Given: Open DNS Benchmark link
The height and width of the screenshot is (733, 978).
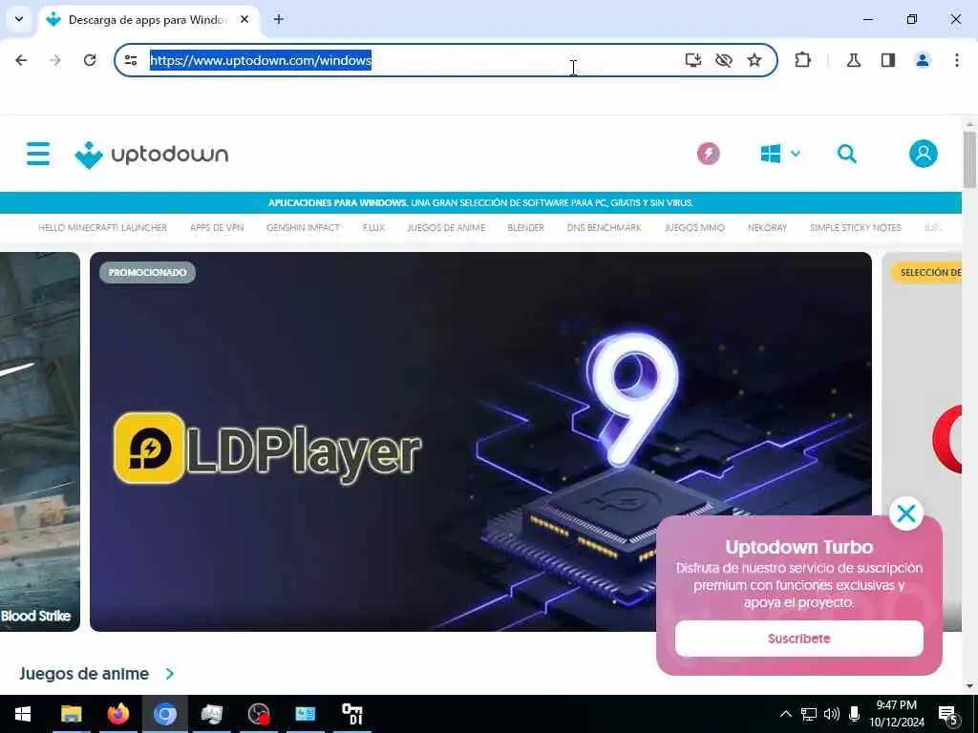Looking at the screenshot, I should pyautogui.click(x=604, y=227).
